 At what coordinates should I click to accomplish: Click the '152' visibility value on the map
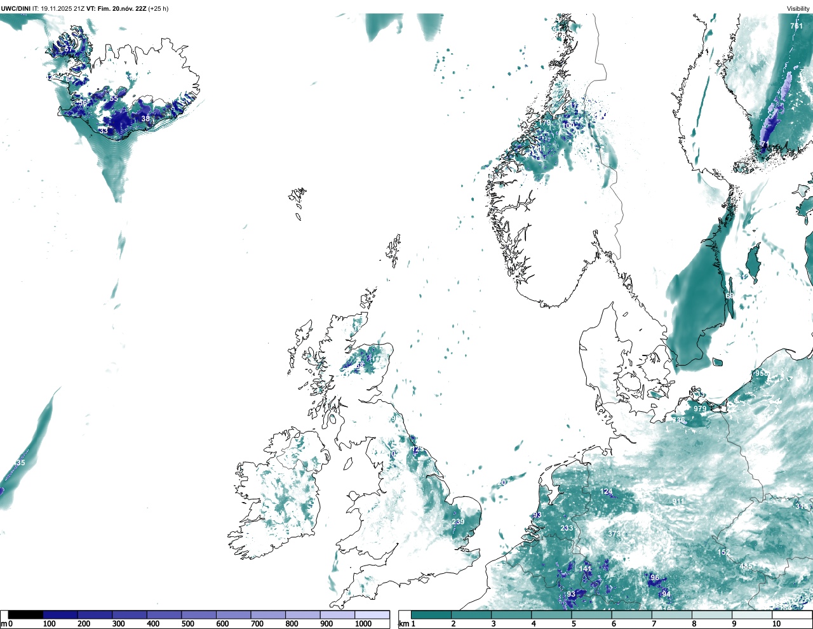pos(723,553)
